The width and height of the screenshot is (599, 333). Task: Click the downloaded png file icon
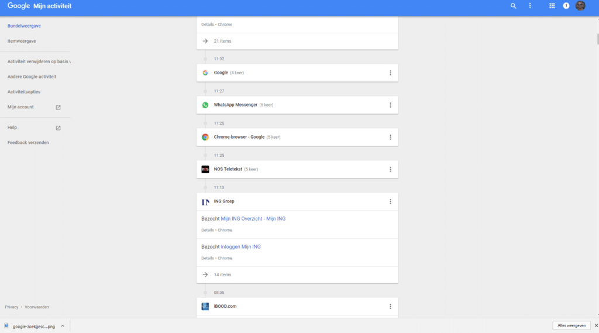point(6,326)
